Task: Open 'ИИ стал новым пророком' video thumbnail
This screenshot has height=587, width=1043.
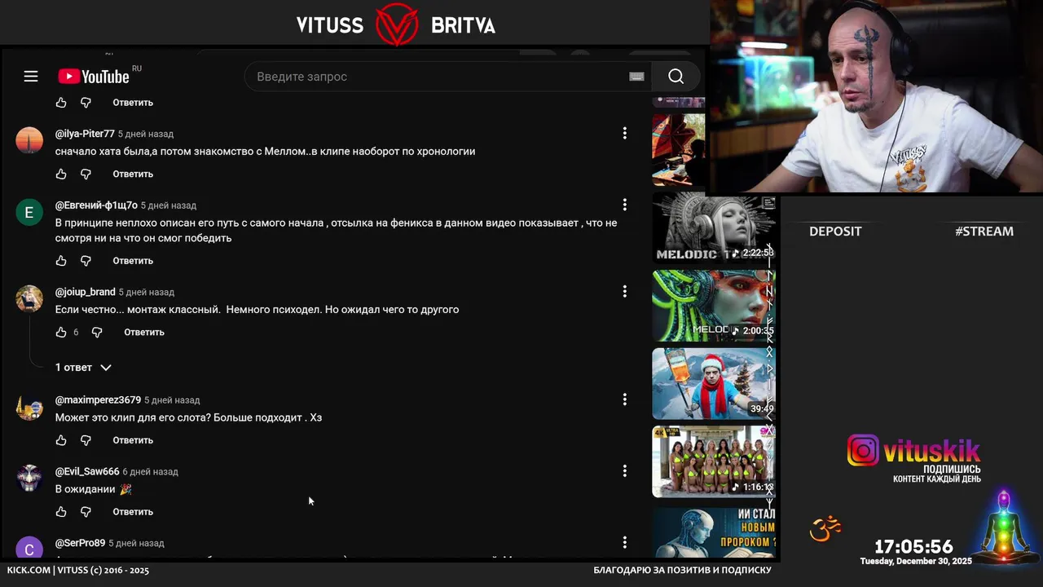Action: (714, 532)
